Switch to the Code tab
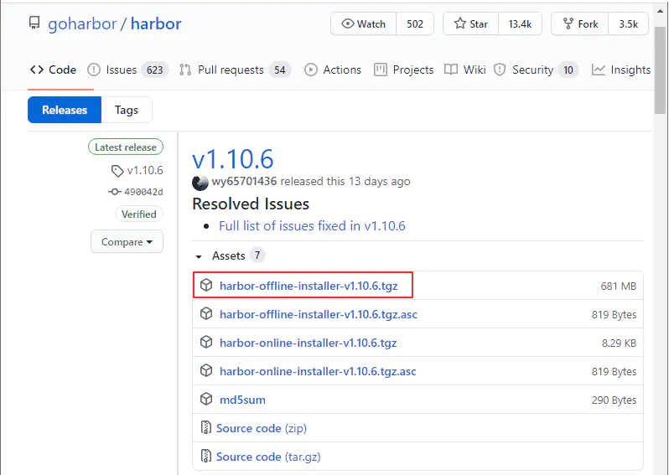Screen dimensions: 669x475 pyautogui.click(x=53, y=70)
